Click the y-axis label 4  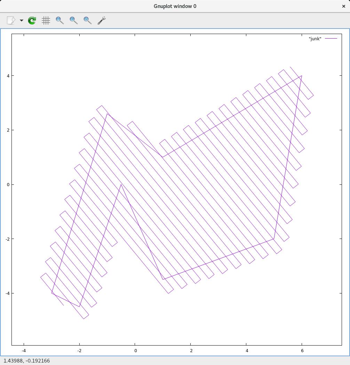8,76
